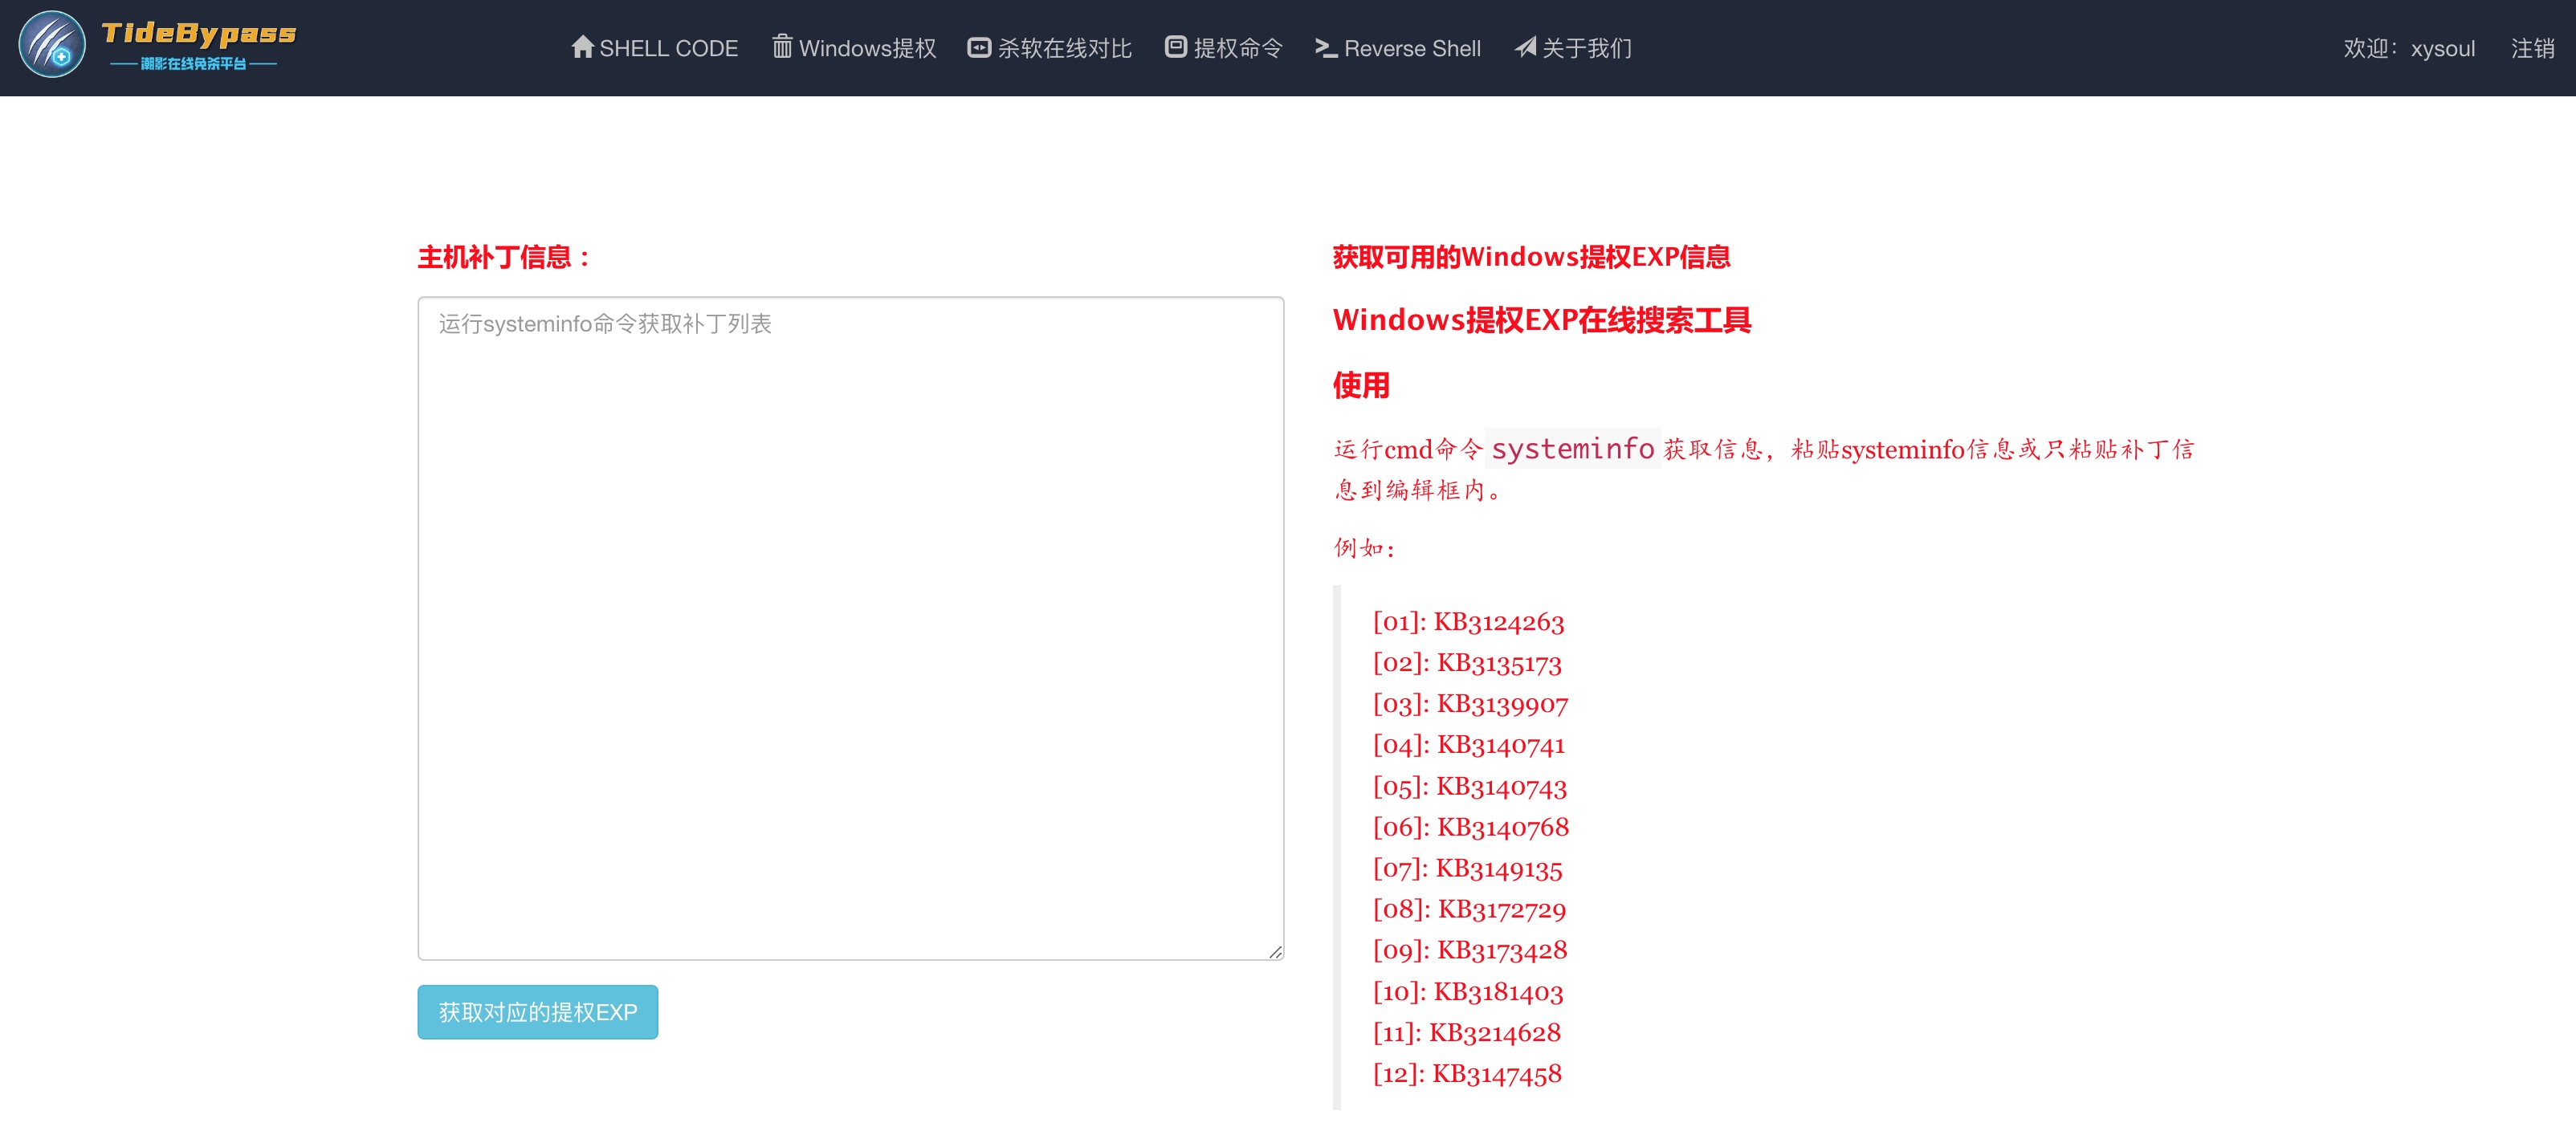
Task: Select Reverse Shell in the navbar
Action: [x=1411, y=48]
